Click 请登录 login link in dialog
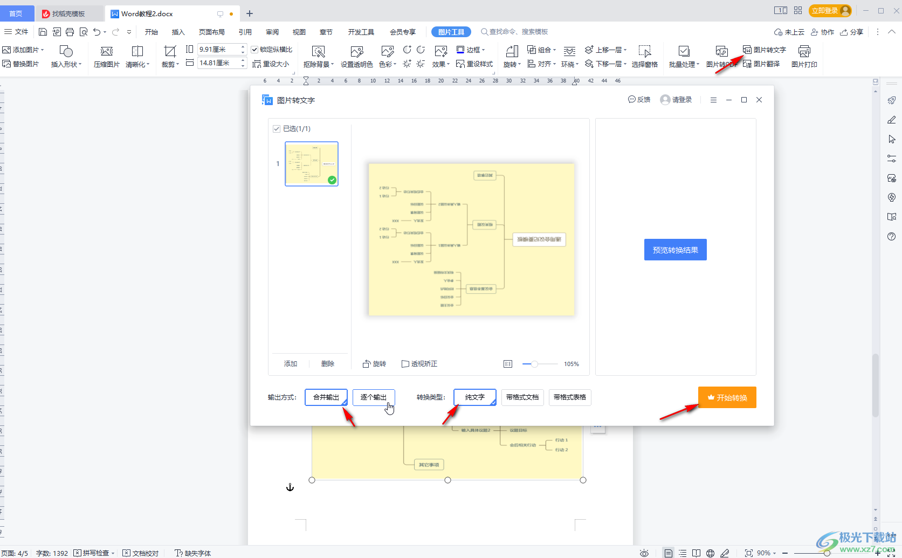 click(x=681, y=100)
